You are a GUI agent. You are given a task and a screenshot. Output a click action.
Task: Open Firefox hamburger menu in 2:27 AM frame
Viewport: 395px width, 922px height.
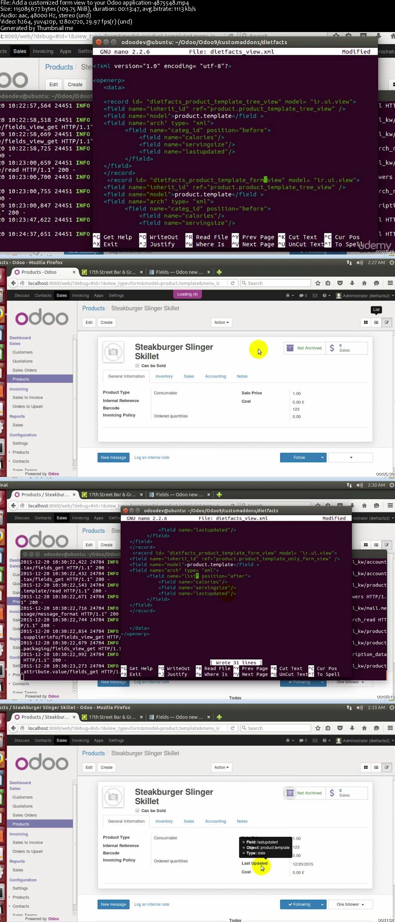(390, 283)
